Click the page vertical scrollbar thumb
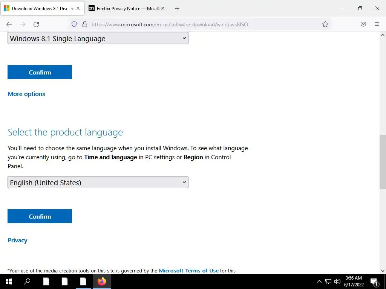The width and height of the screenshot is (386, 289). point(383,162)
